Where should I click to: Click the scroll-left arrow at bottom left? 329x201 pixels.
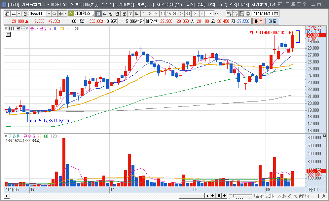[x=7, y=196]
